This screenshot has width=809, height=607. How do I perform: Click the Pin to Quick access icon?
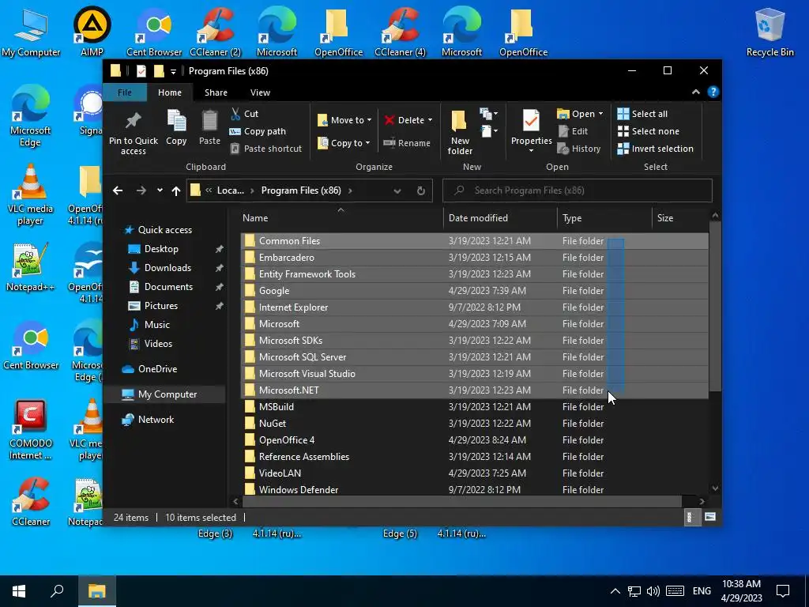tap(133, 121)
